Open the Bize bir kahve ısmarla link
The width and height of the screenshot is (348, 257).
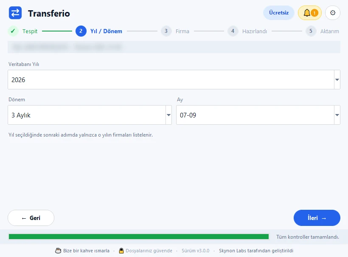(x=86, y=251)
